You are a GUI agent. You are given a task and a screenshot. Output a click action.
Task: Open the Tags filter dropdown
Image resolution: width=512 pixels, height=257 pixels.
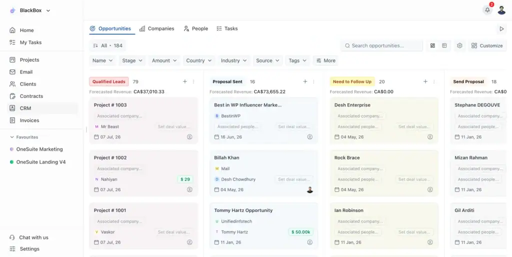click(x=297, y=60)
